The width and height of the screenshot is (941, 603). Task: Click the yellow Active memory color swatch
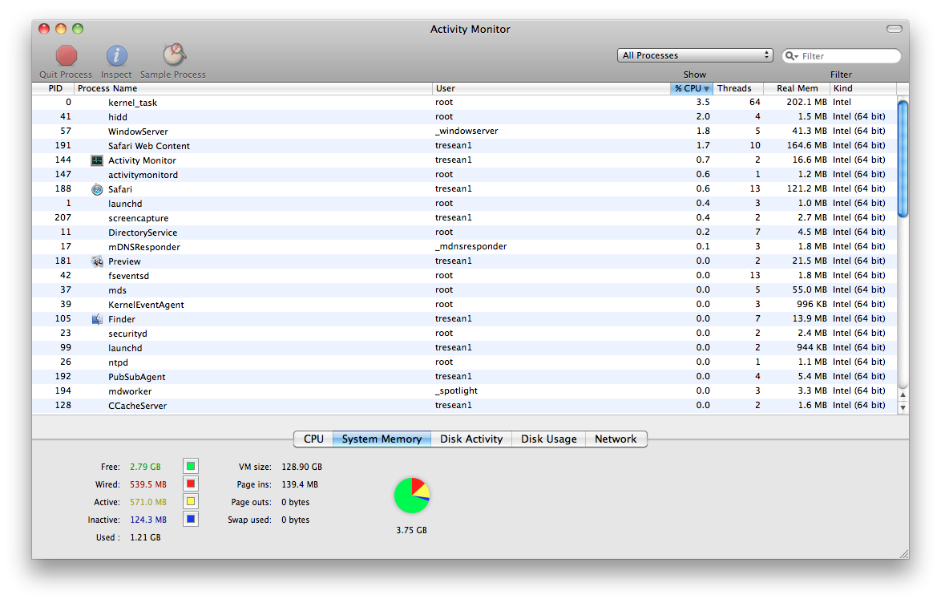[191, 501]
